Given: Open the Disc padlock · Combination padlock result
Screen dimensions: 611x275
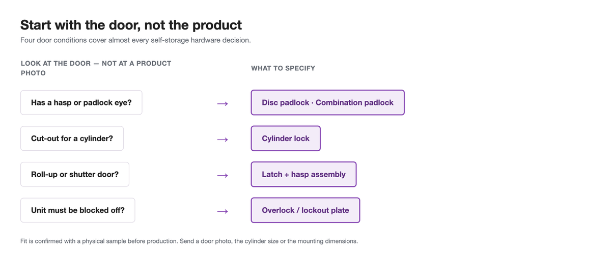Looking at the screenshot, I should click(328, 102).
